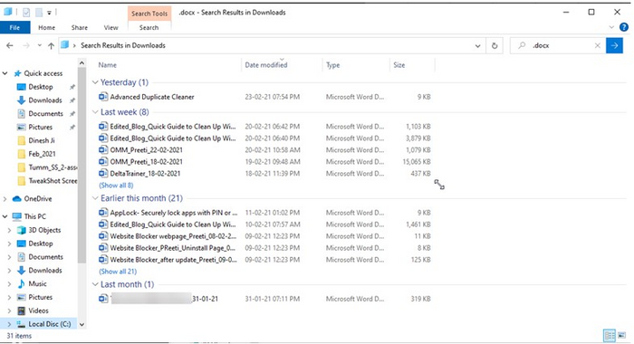Open Music under This PC
This screenshot has width=634, height=344.
[37, 283]
